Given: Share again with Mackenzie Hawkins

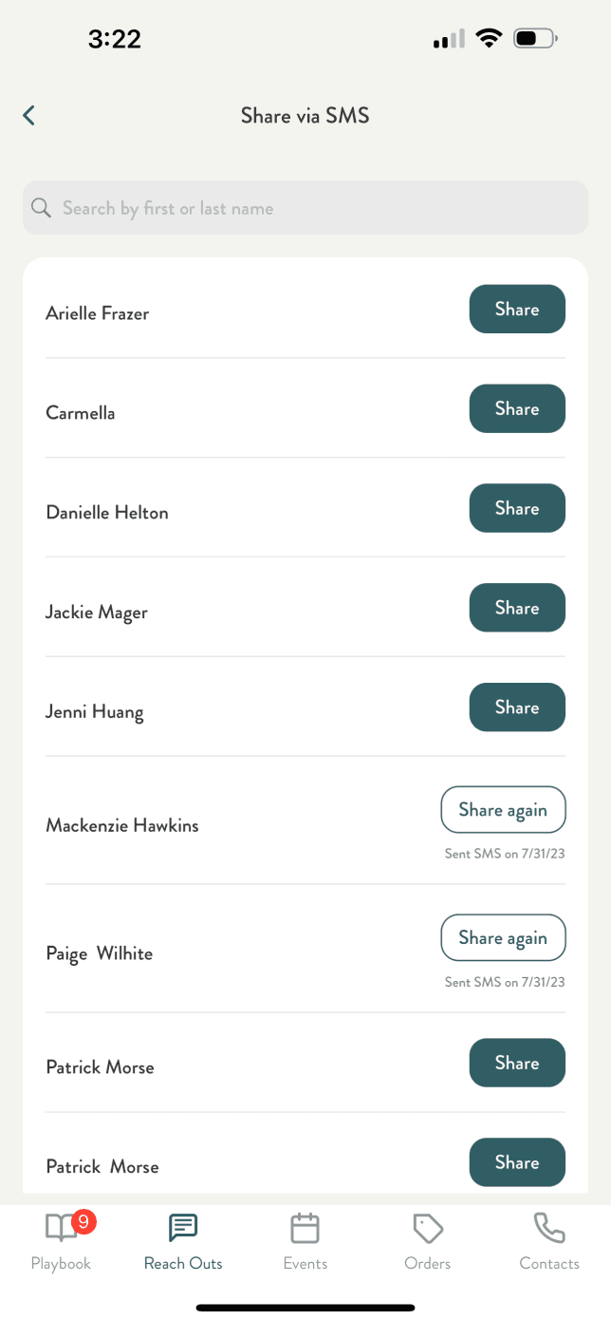Looking at the screenshot, I should click(x=503, y=810).
